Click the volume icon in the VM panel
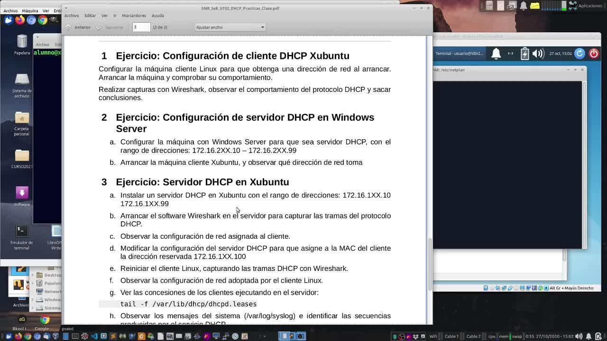 pyautogui.click(x=538, y=54)
